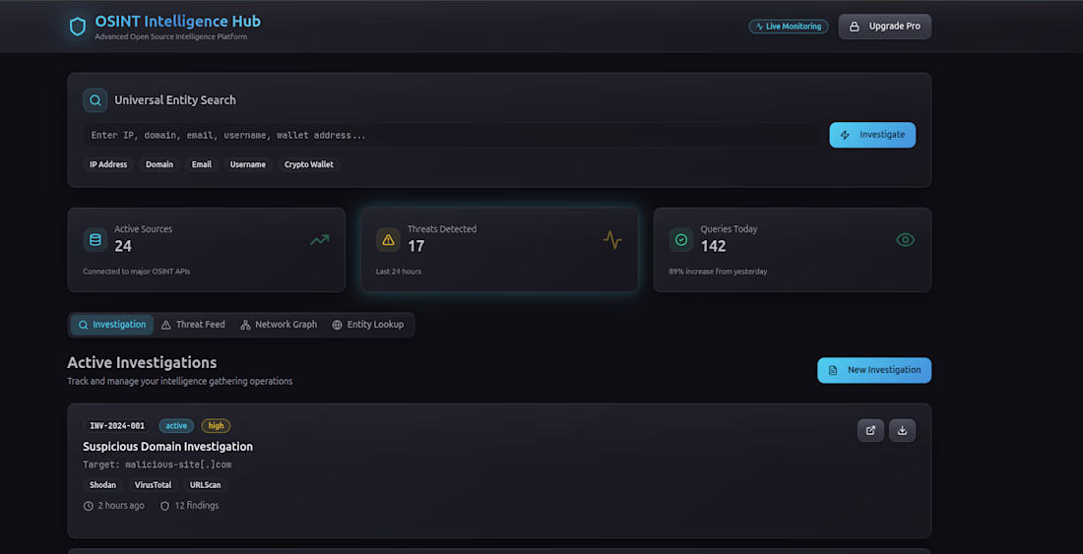Switch to the Threat Feed tab
This screenshot has height=554, width=1083.
click(x=193, y=325)
